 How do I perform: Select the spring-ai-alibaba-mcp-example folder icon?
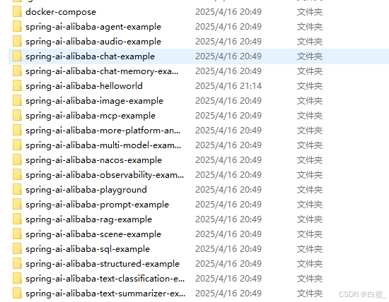click(17, 116)
